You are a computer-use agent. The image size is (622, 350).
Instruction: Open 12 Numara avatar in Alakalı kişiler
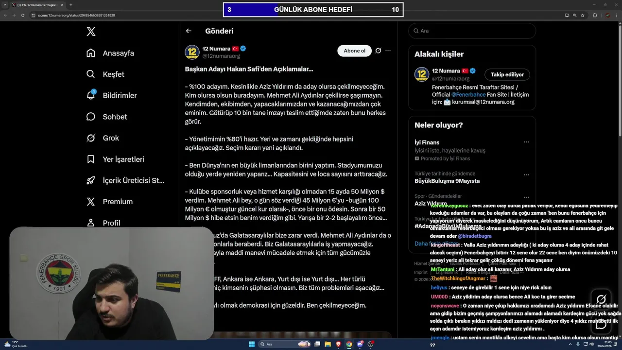(x=421, y=74)
